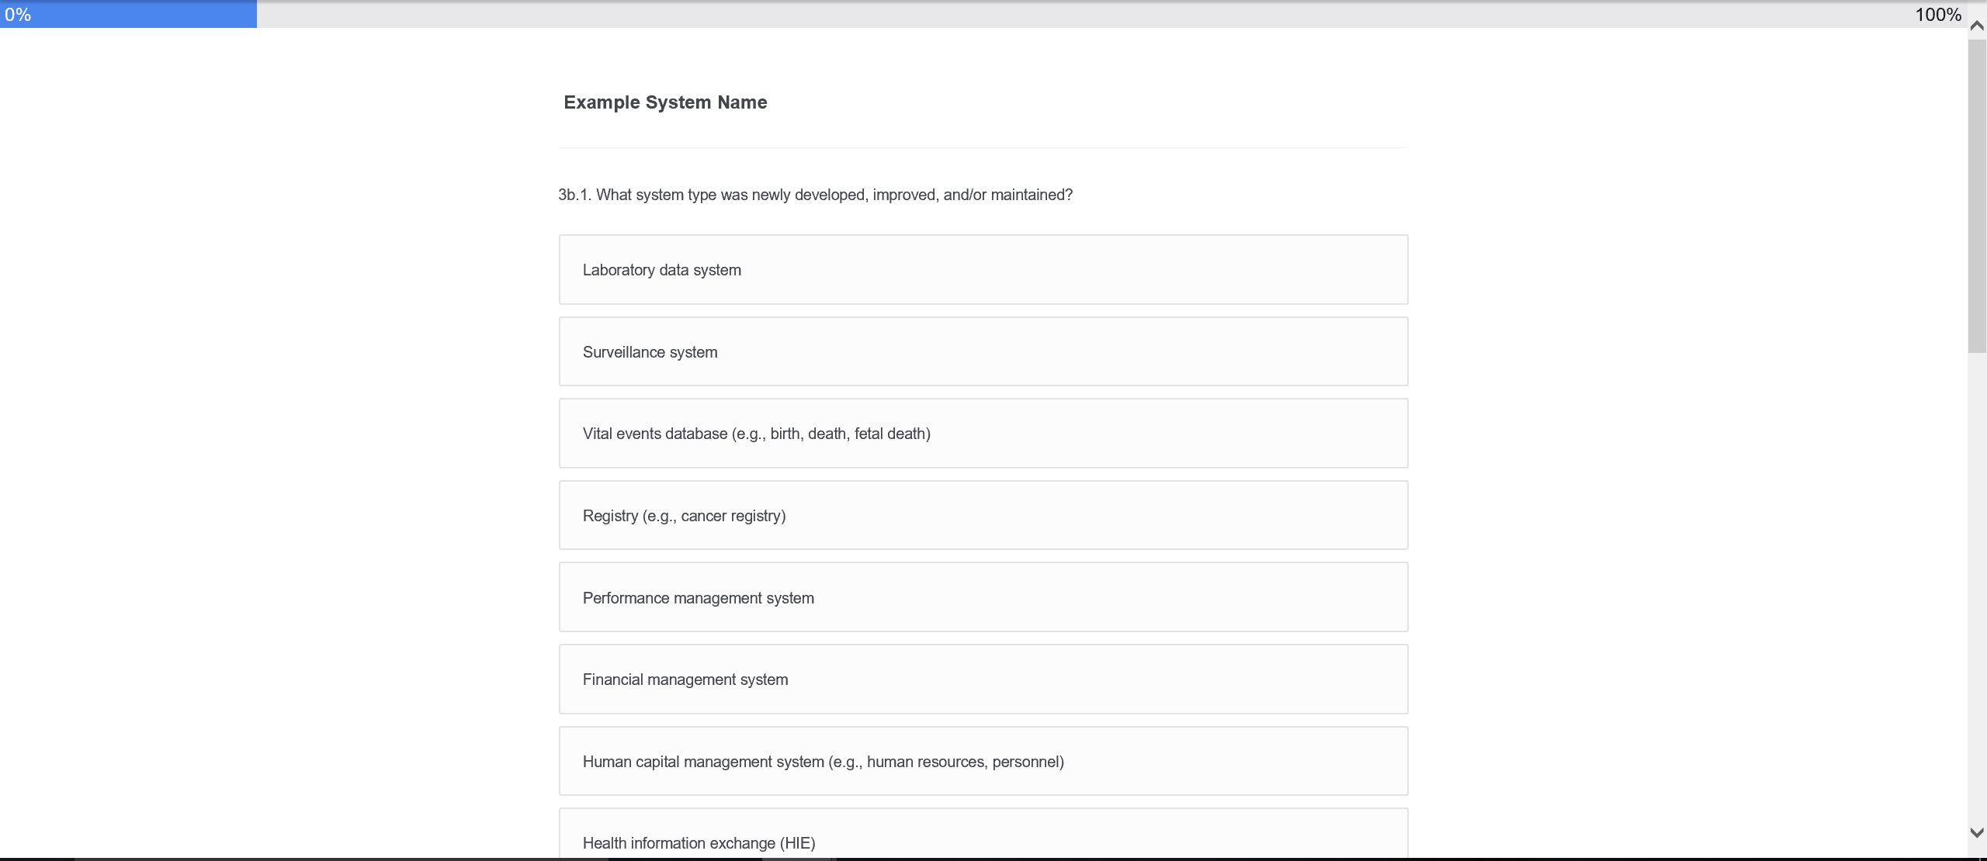This screenshot has height=861, width=1987.
Task: Choose Performance management system
Action: tap(983, 598)
